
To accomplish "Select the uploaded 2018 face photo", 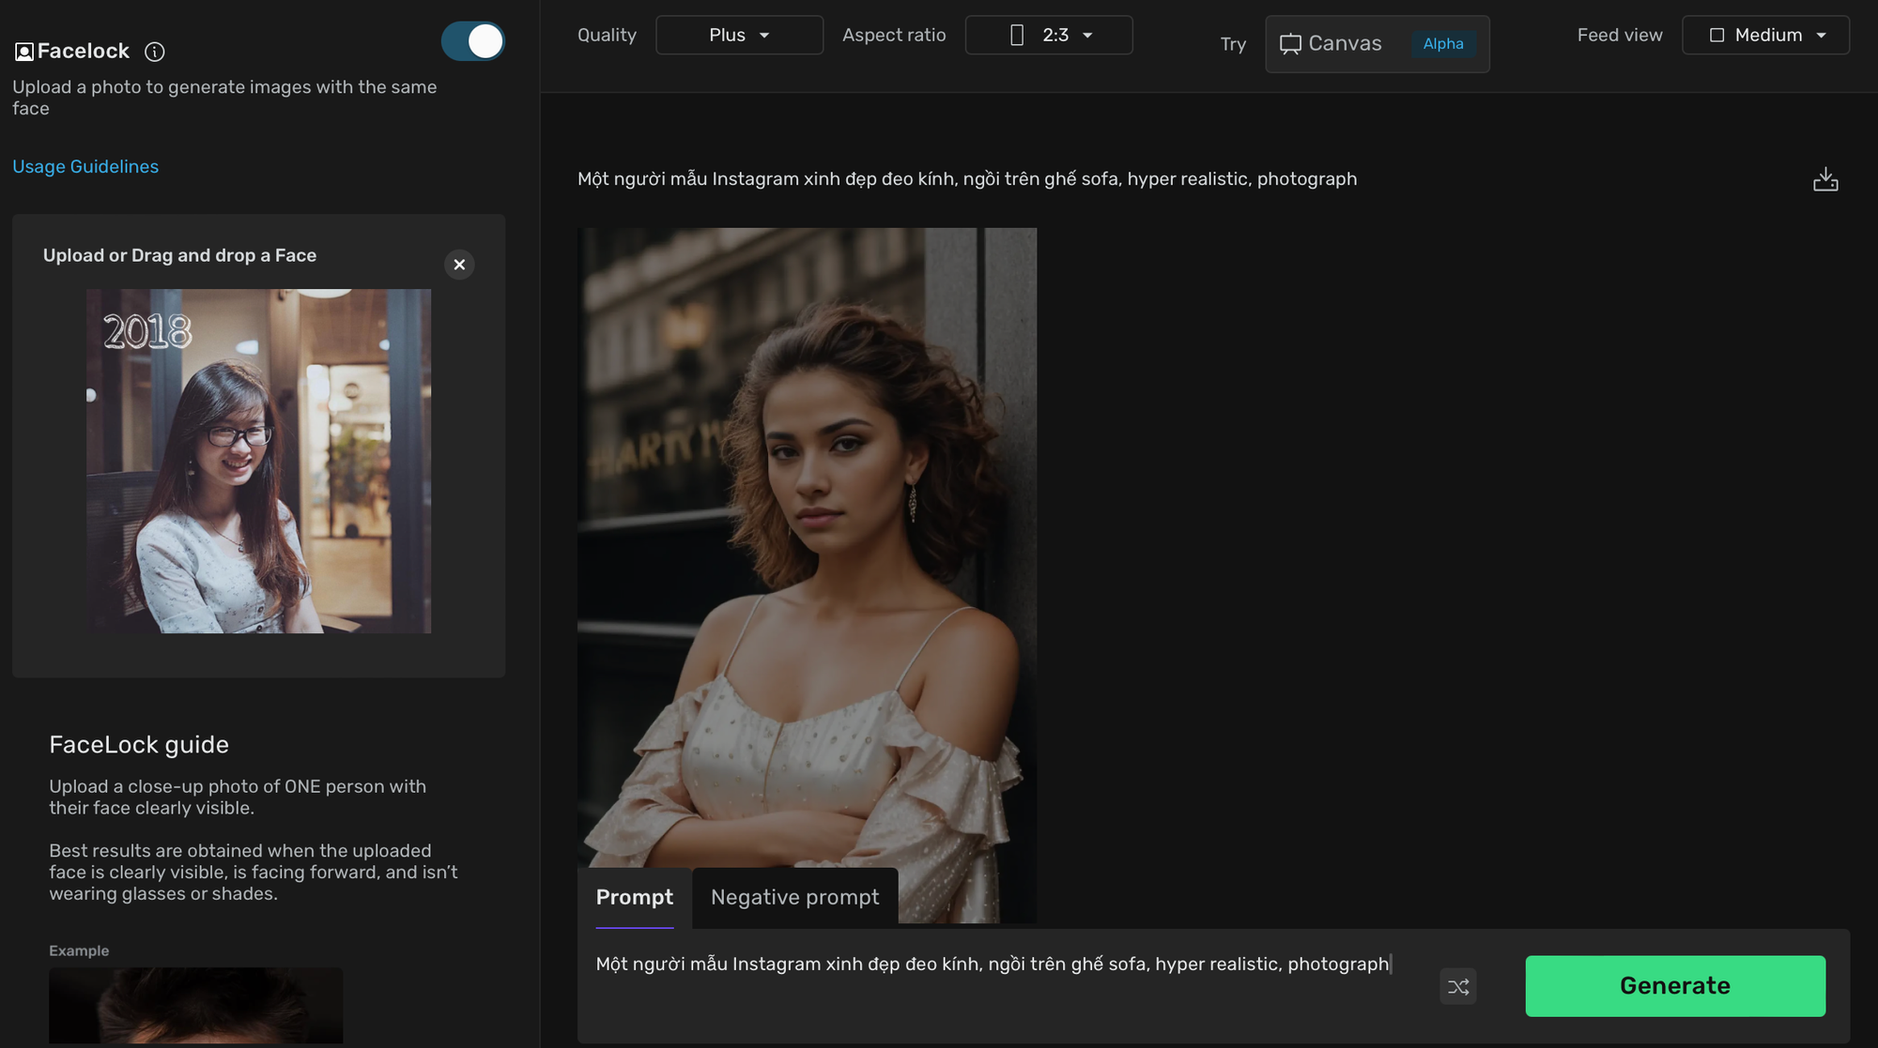I will point(258,461).
